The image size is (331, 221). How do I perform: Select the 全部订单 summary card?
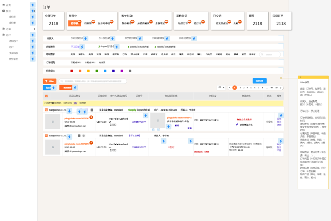point(53,20)
